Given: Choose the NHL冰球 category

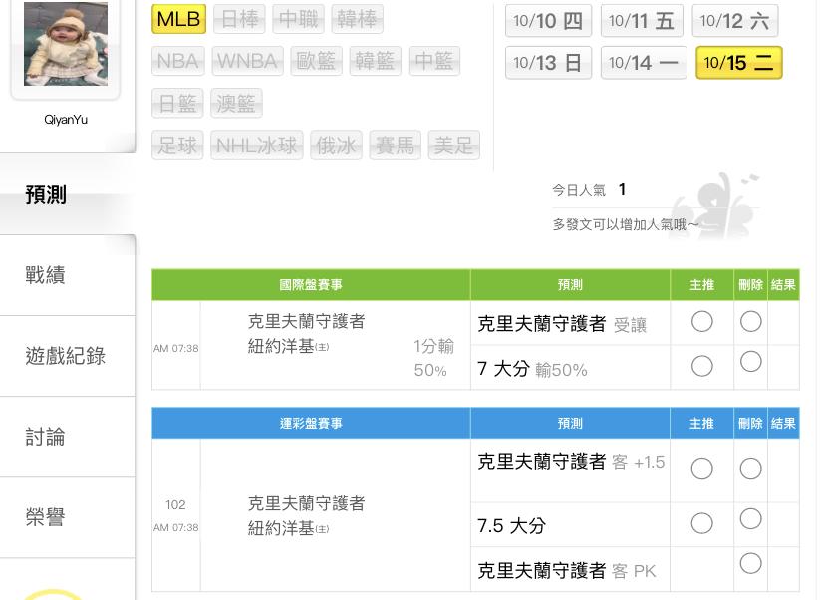Looking at the screenshot, I should 257,146.
